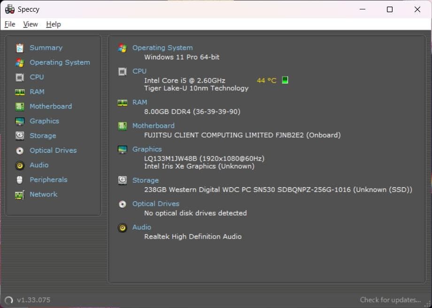Click the RAM heading link in summary
The height and width of the screenshot is (308, 432).
point(139,102)
